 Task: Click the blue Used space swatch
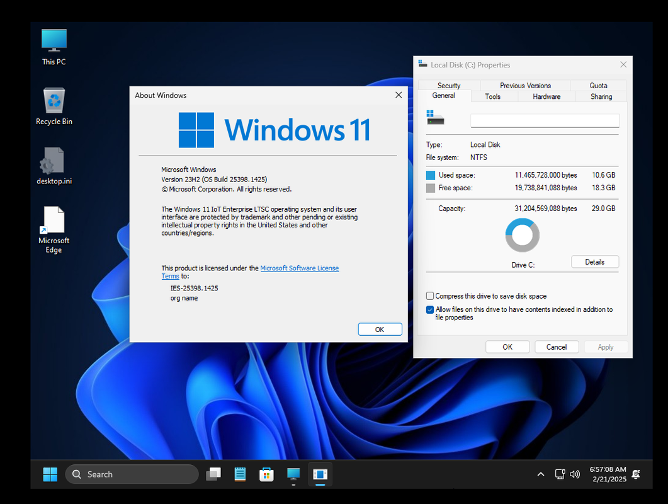[x=431, y=175]
